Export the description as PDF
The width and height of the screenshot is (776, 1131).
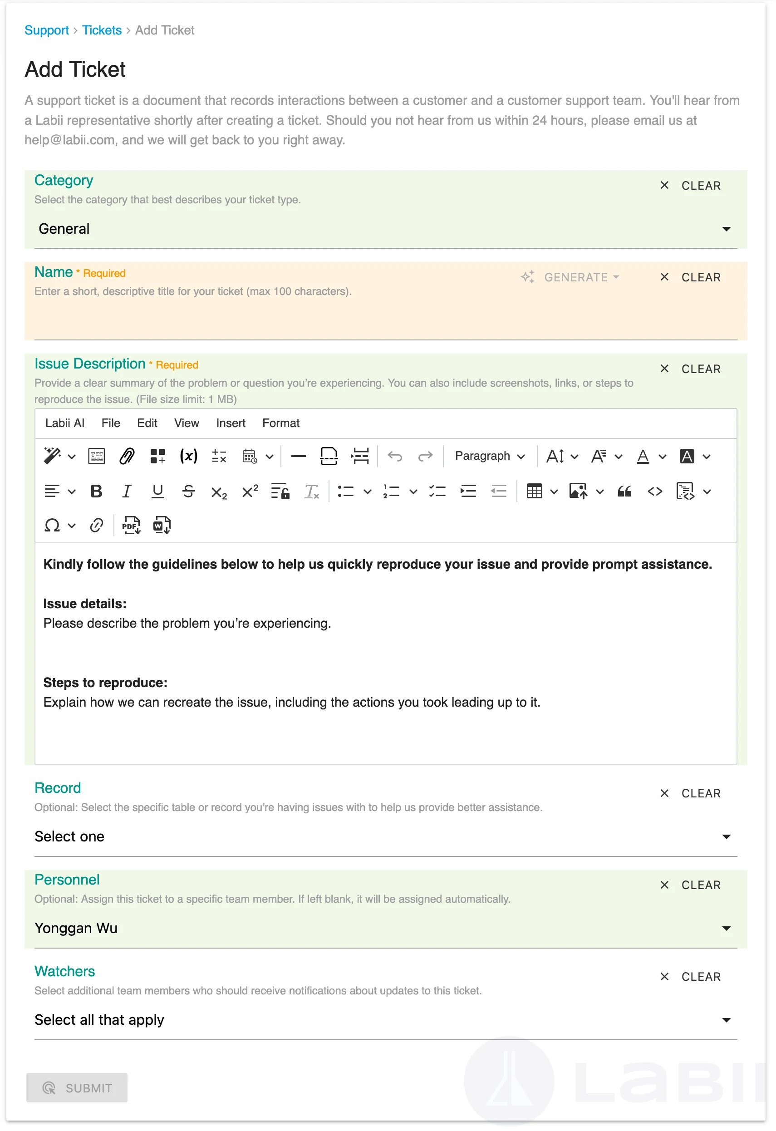pos(131,526)
